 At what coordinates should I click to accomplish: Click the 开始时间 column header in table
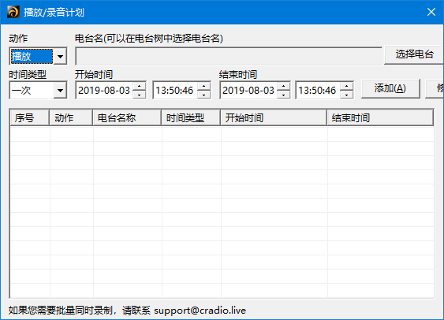pyautogui.click(x=274, y=117)
